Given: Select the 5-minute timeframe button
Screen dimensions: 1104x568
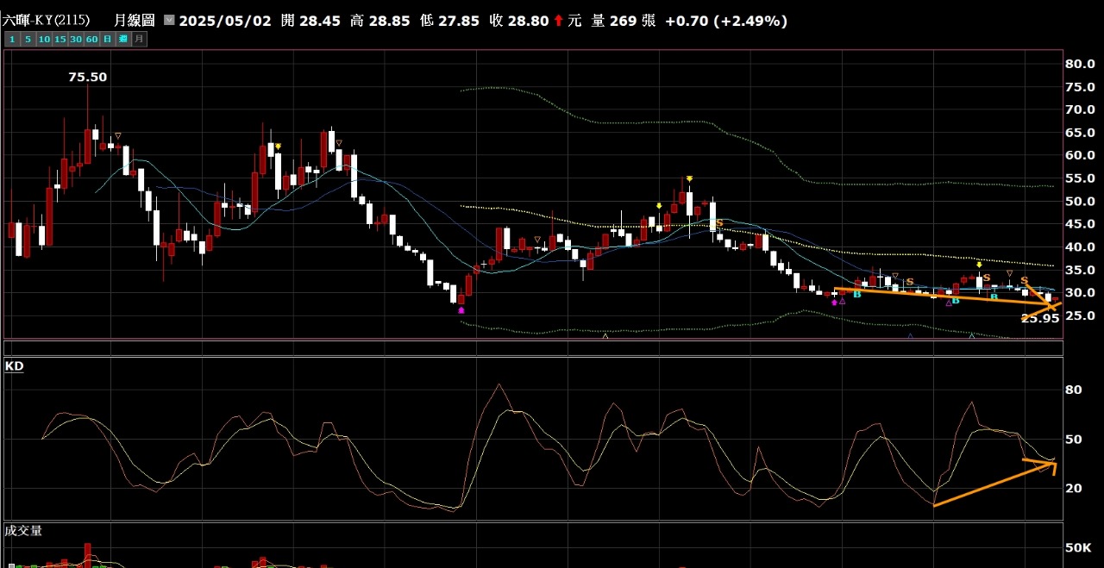Looking at the screenshot, I should pyautogui.click(x=28, y=39).
